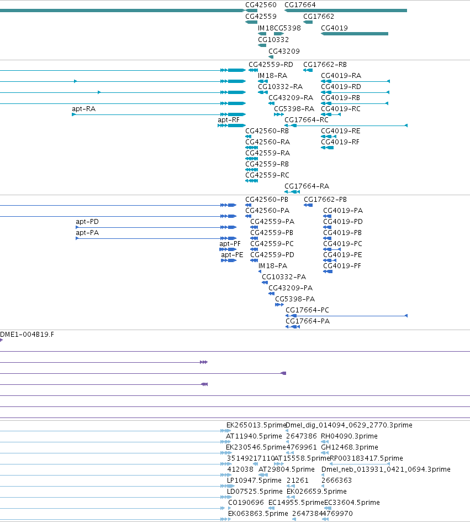Select protein label CG17662-PB

[325, 200]
